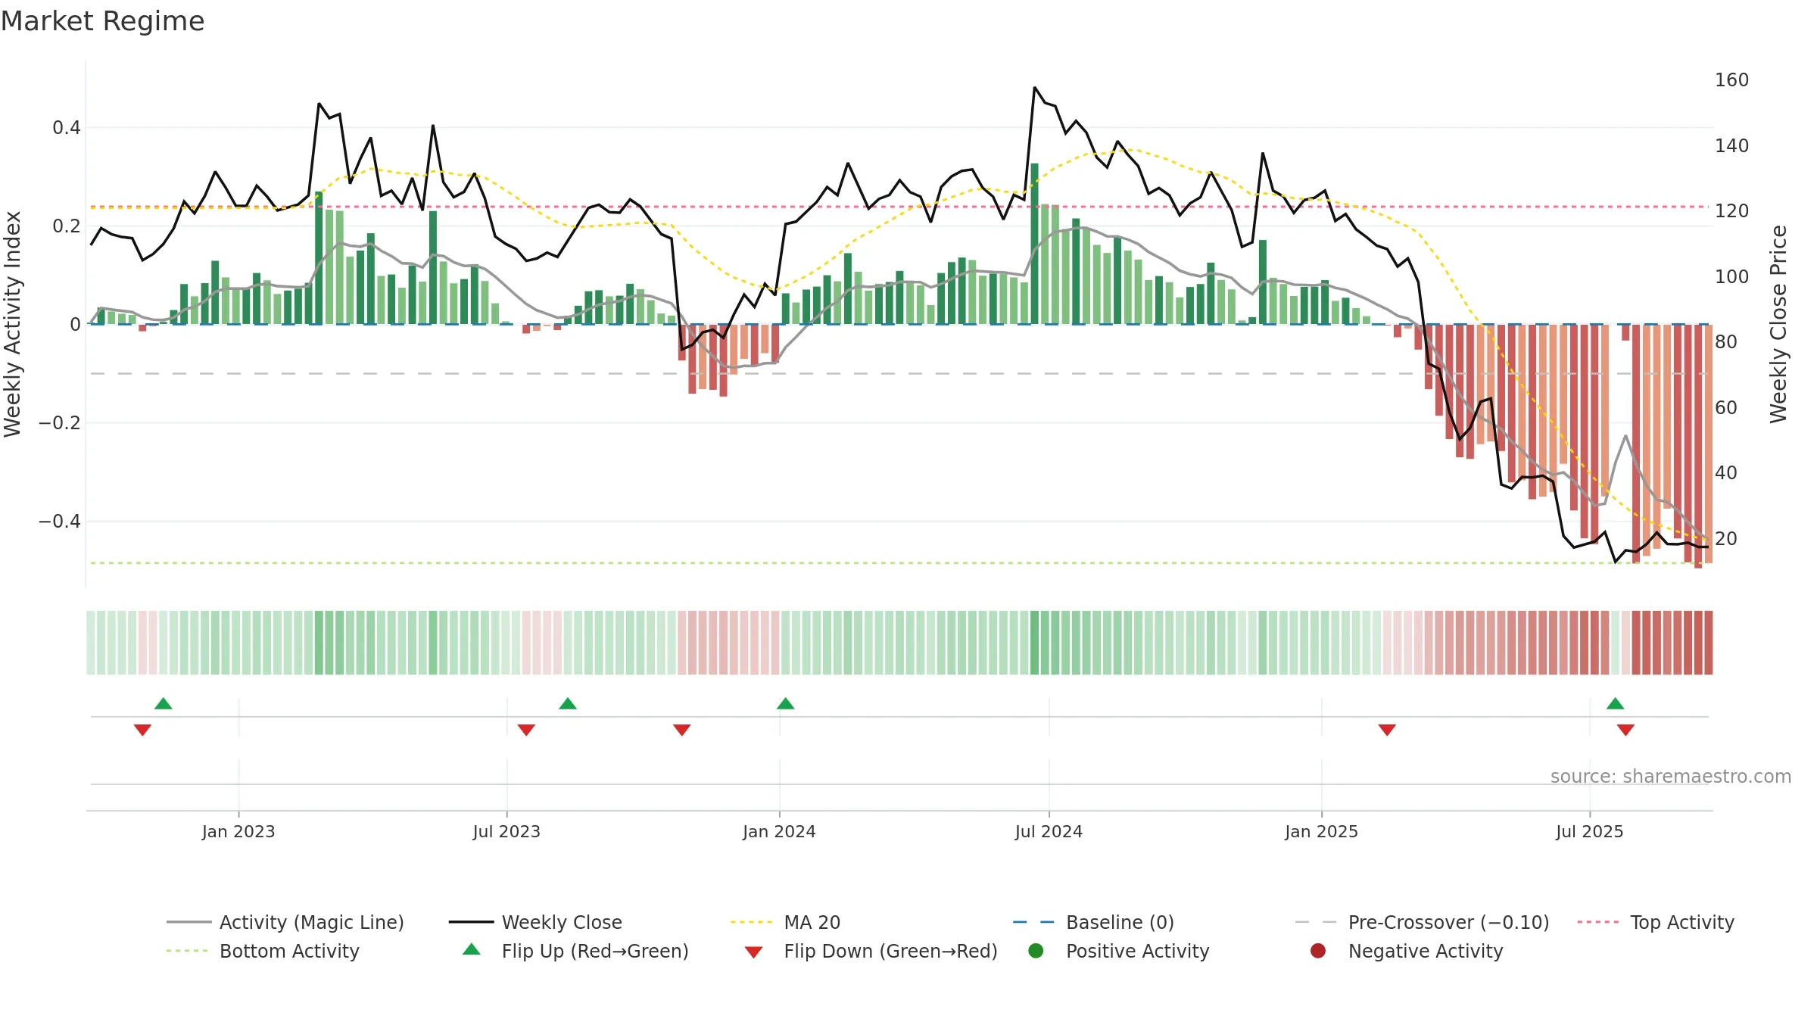Image resolution: width=1817 pixels, height=1022 pixels.
Task: Click the tallest green activity bar near Jul 2024
Action: click(1034, 244)
